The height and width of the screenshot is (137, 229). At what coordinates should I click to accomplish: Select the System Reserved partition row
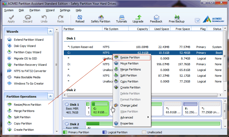point(143,47)
